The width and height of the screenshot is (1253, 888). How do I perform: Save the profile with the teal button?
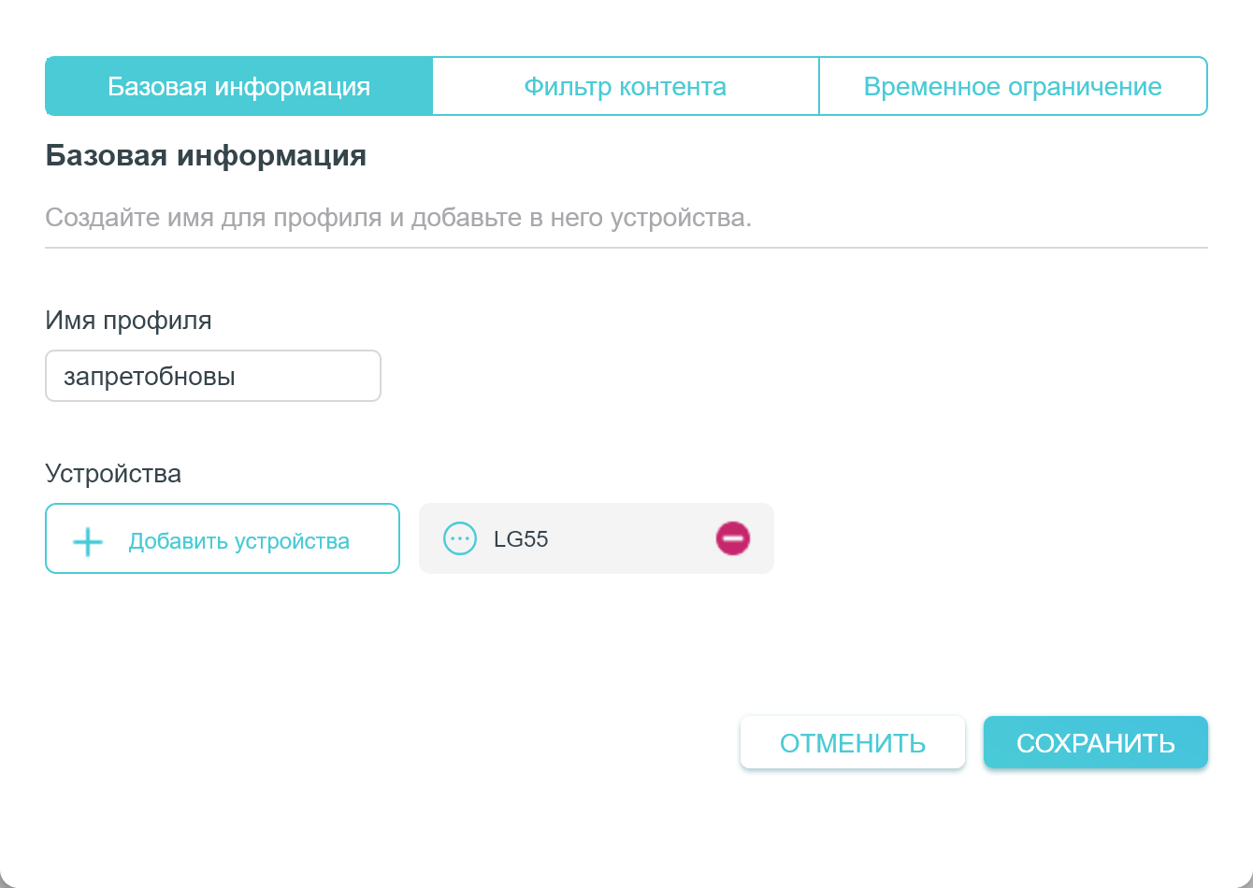1095,743
